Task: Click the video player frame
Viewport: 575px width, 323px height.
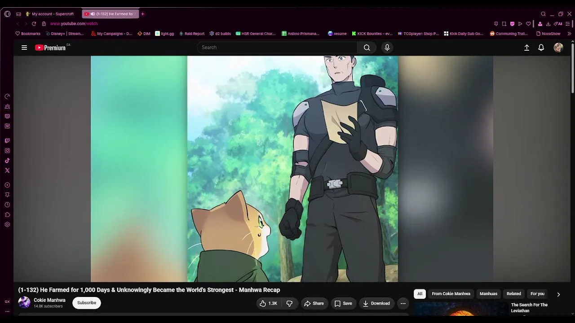Action: tap(292, 169)
